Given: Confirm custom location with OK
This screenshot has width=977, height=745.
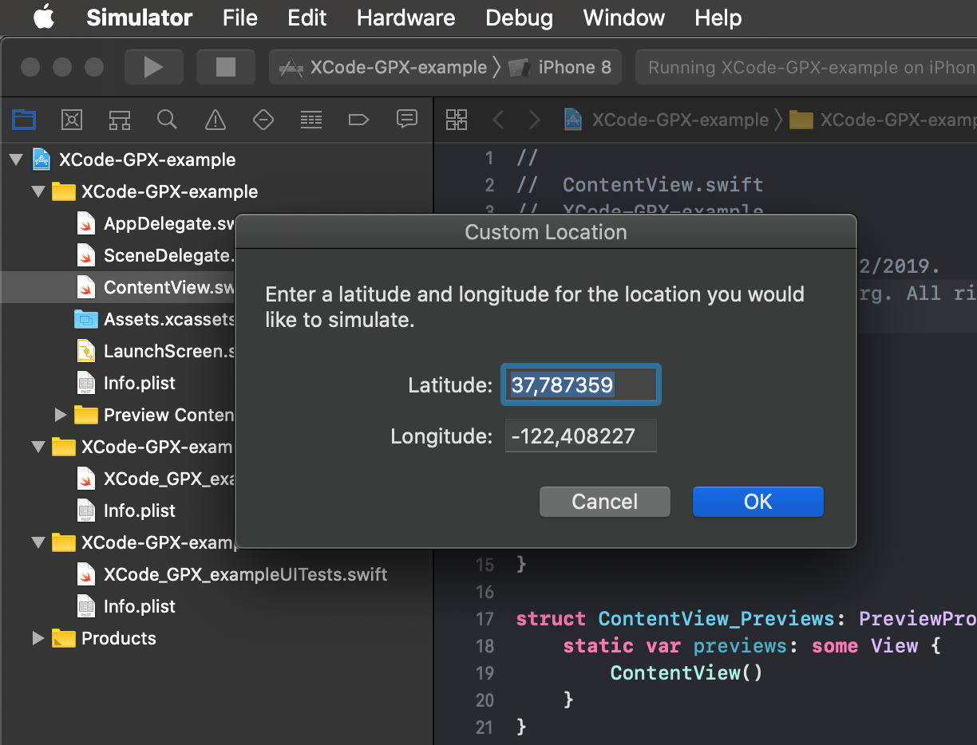Looking at the screenshot, I should (757, 502).
